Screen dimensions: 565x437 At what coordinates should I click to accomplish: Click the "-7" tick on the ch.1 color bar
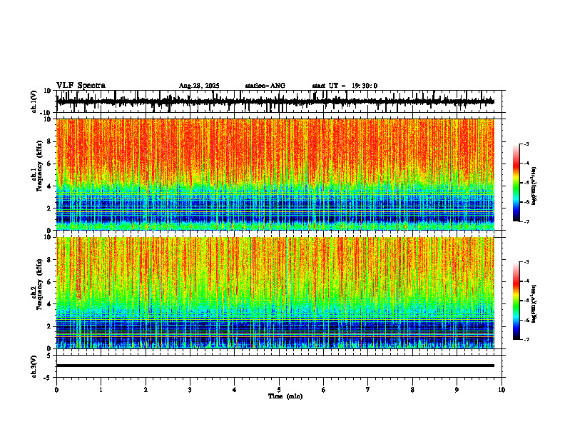click(x=526, y=221)
